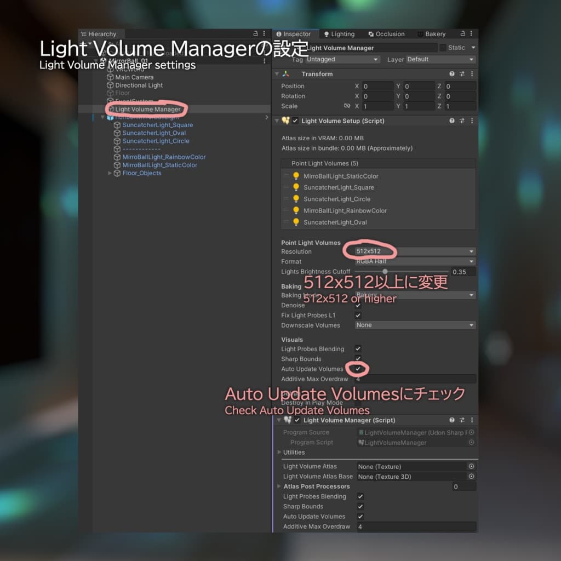Open the Layer dropdown showing Default
561x561 pixels.
click(441, 59)
